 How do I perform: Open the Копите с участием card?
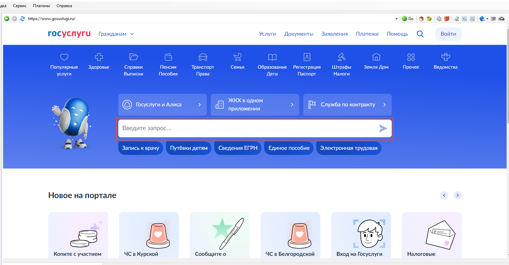78,235
